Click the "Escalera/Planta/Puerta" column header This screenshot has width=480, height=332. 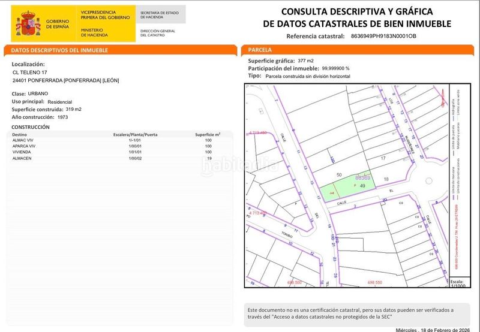pos(136,134)
